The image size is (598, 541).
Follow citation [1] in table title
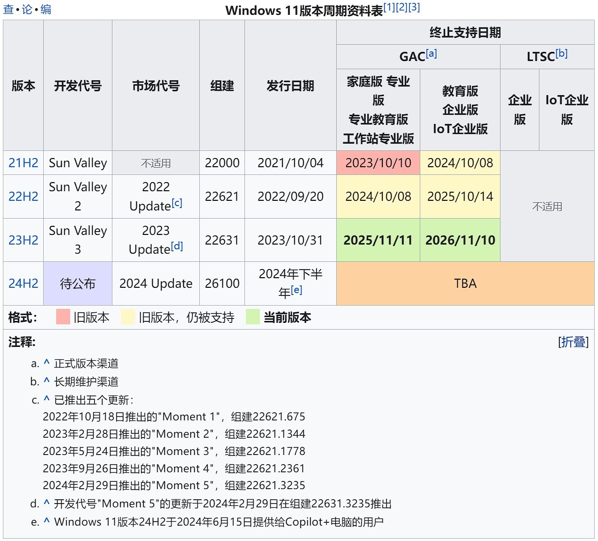coord(389,7)
